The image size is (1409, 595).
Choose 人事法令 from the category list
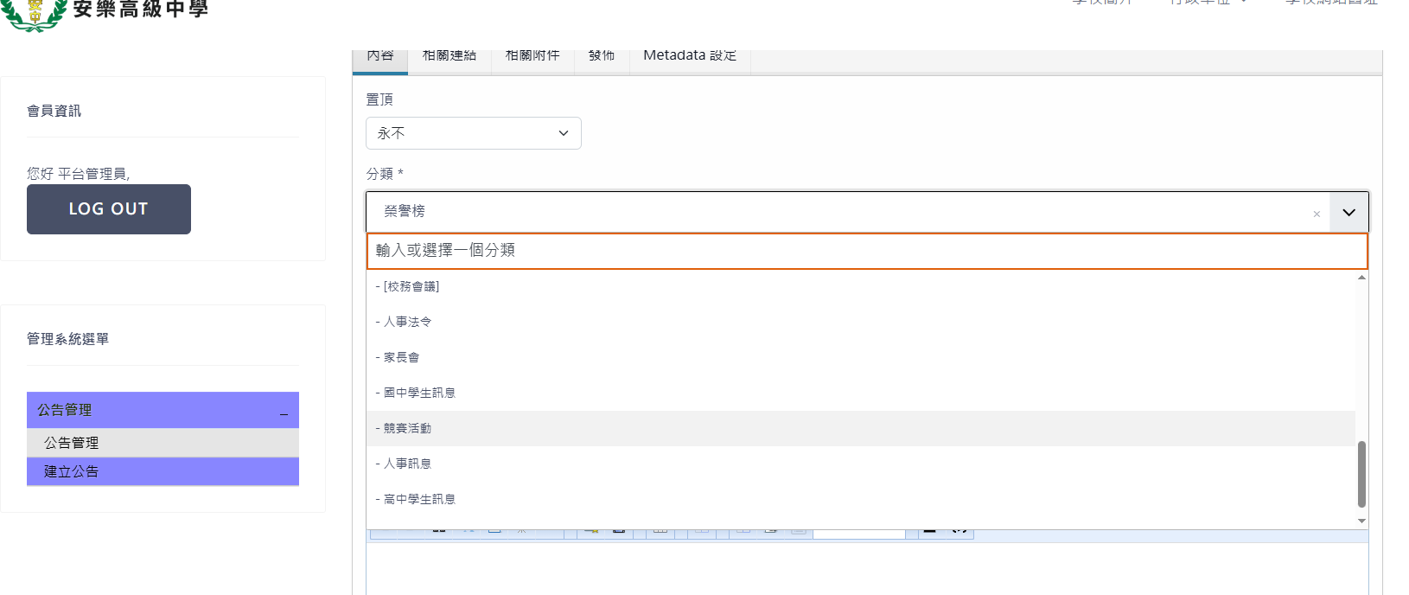407,322
